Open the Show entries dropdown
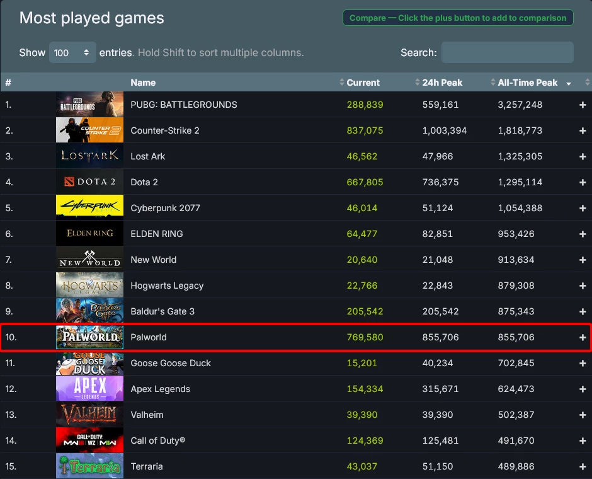The image size is (592, 479). [x=72, y=53]
